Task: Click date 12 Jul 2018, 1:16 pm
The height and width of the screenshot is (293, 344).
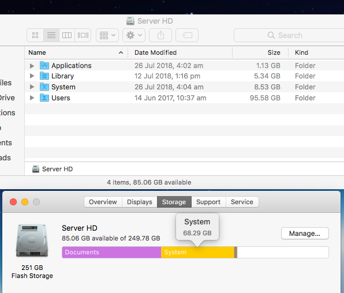Action: (x=167, y=76)
